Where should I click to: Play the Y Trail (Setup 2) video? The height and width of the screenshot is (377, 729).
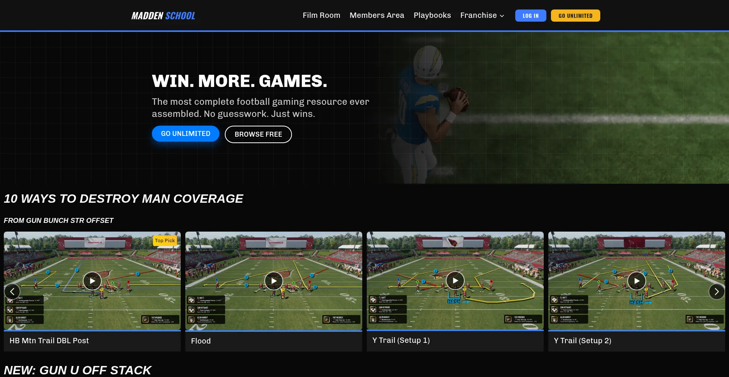click(637, 281)
